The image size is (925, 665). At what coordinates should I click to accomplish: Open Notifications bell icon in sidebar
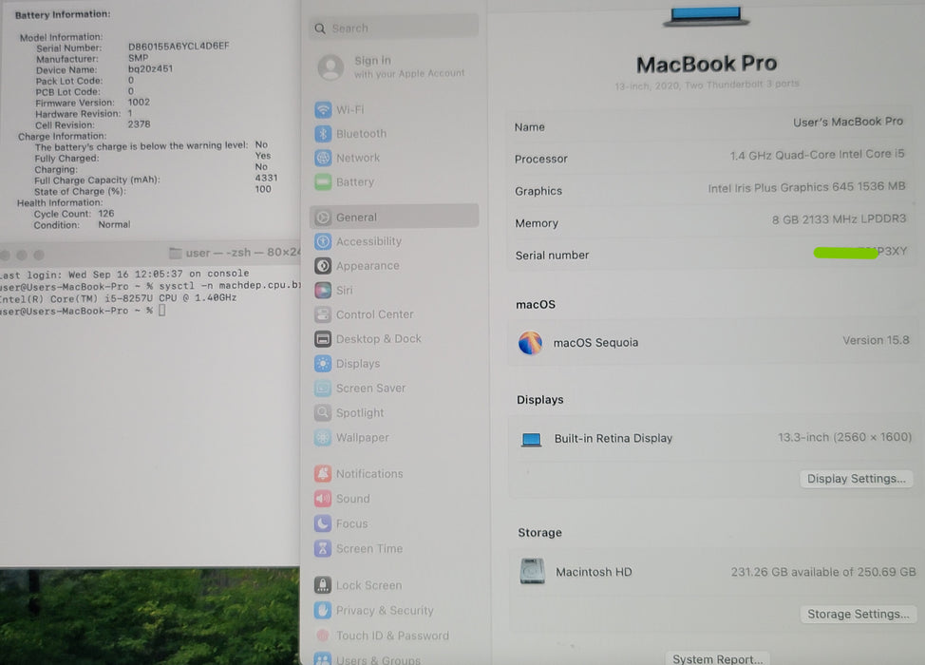point(323,474)
